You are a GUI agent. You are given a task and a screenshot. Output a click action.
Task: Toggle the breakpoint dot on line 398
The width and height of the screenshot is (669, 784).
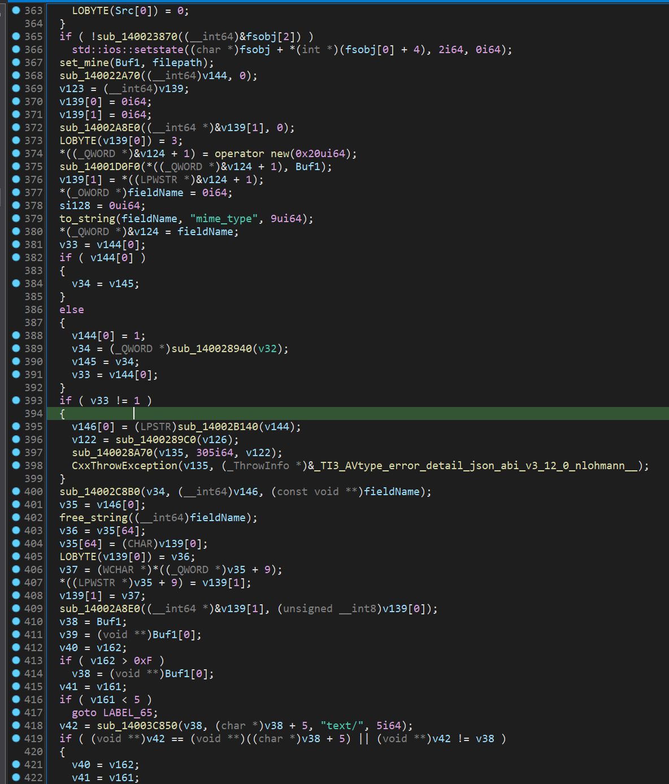(x=16, y=465)
